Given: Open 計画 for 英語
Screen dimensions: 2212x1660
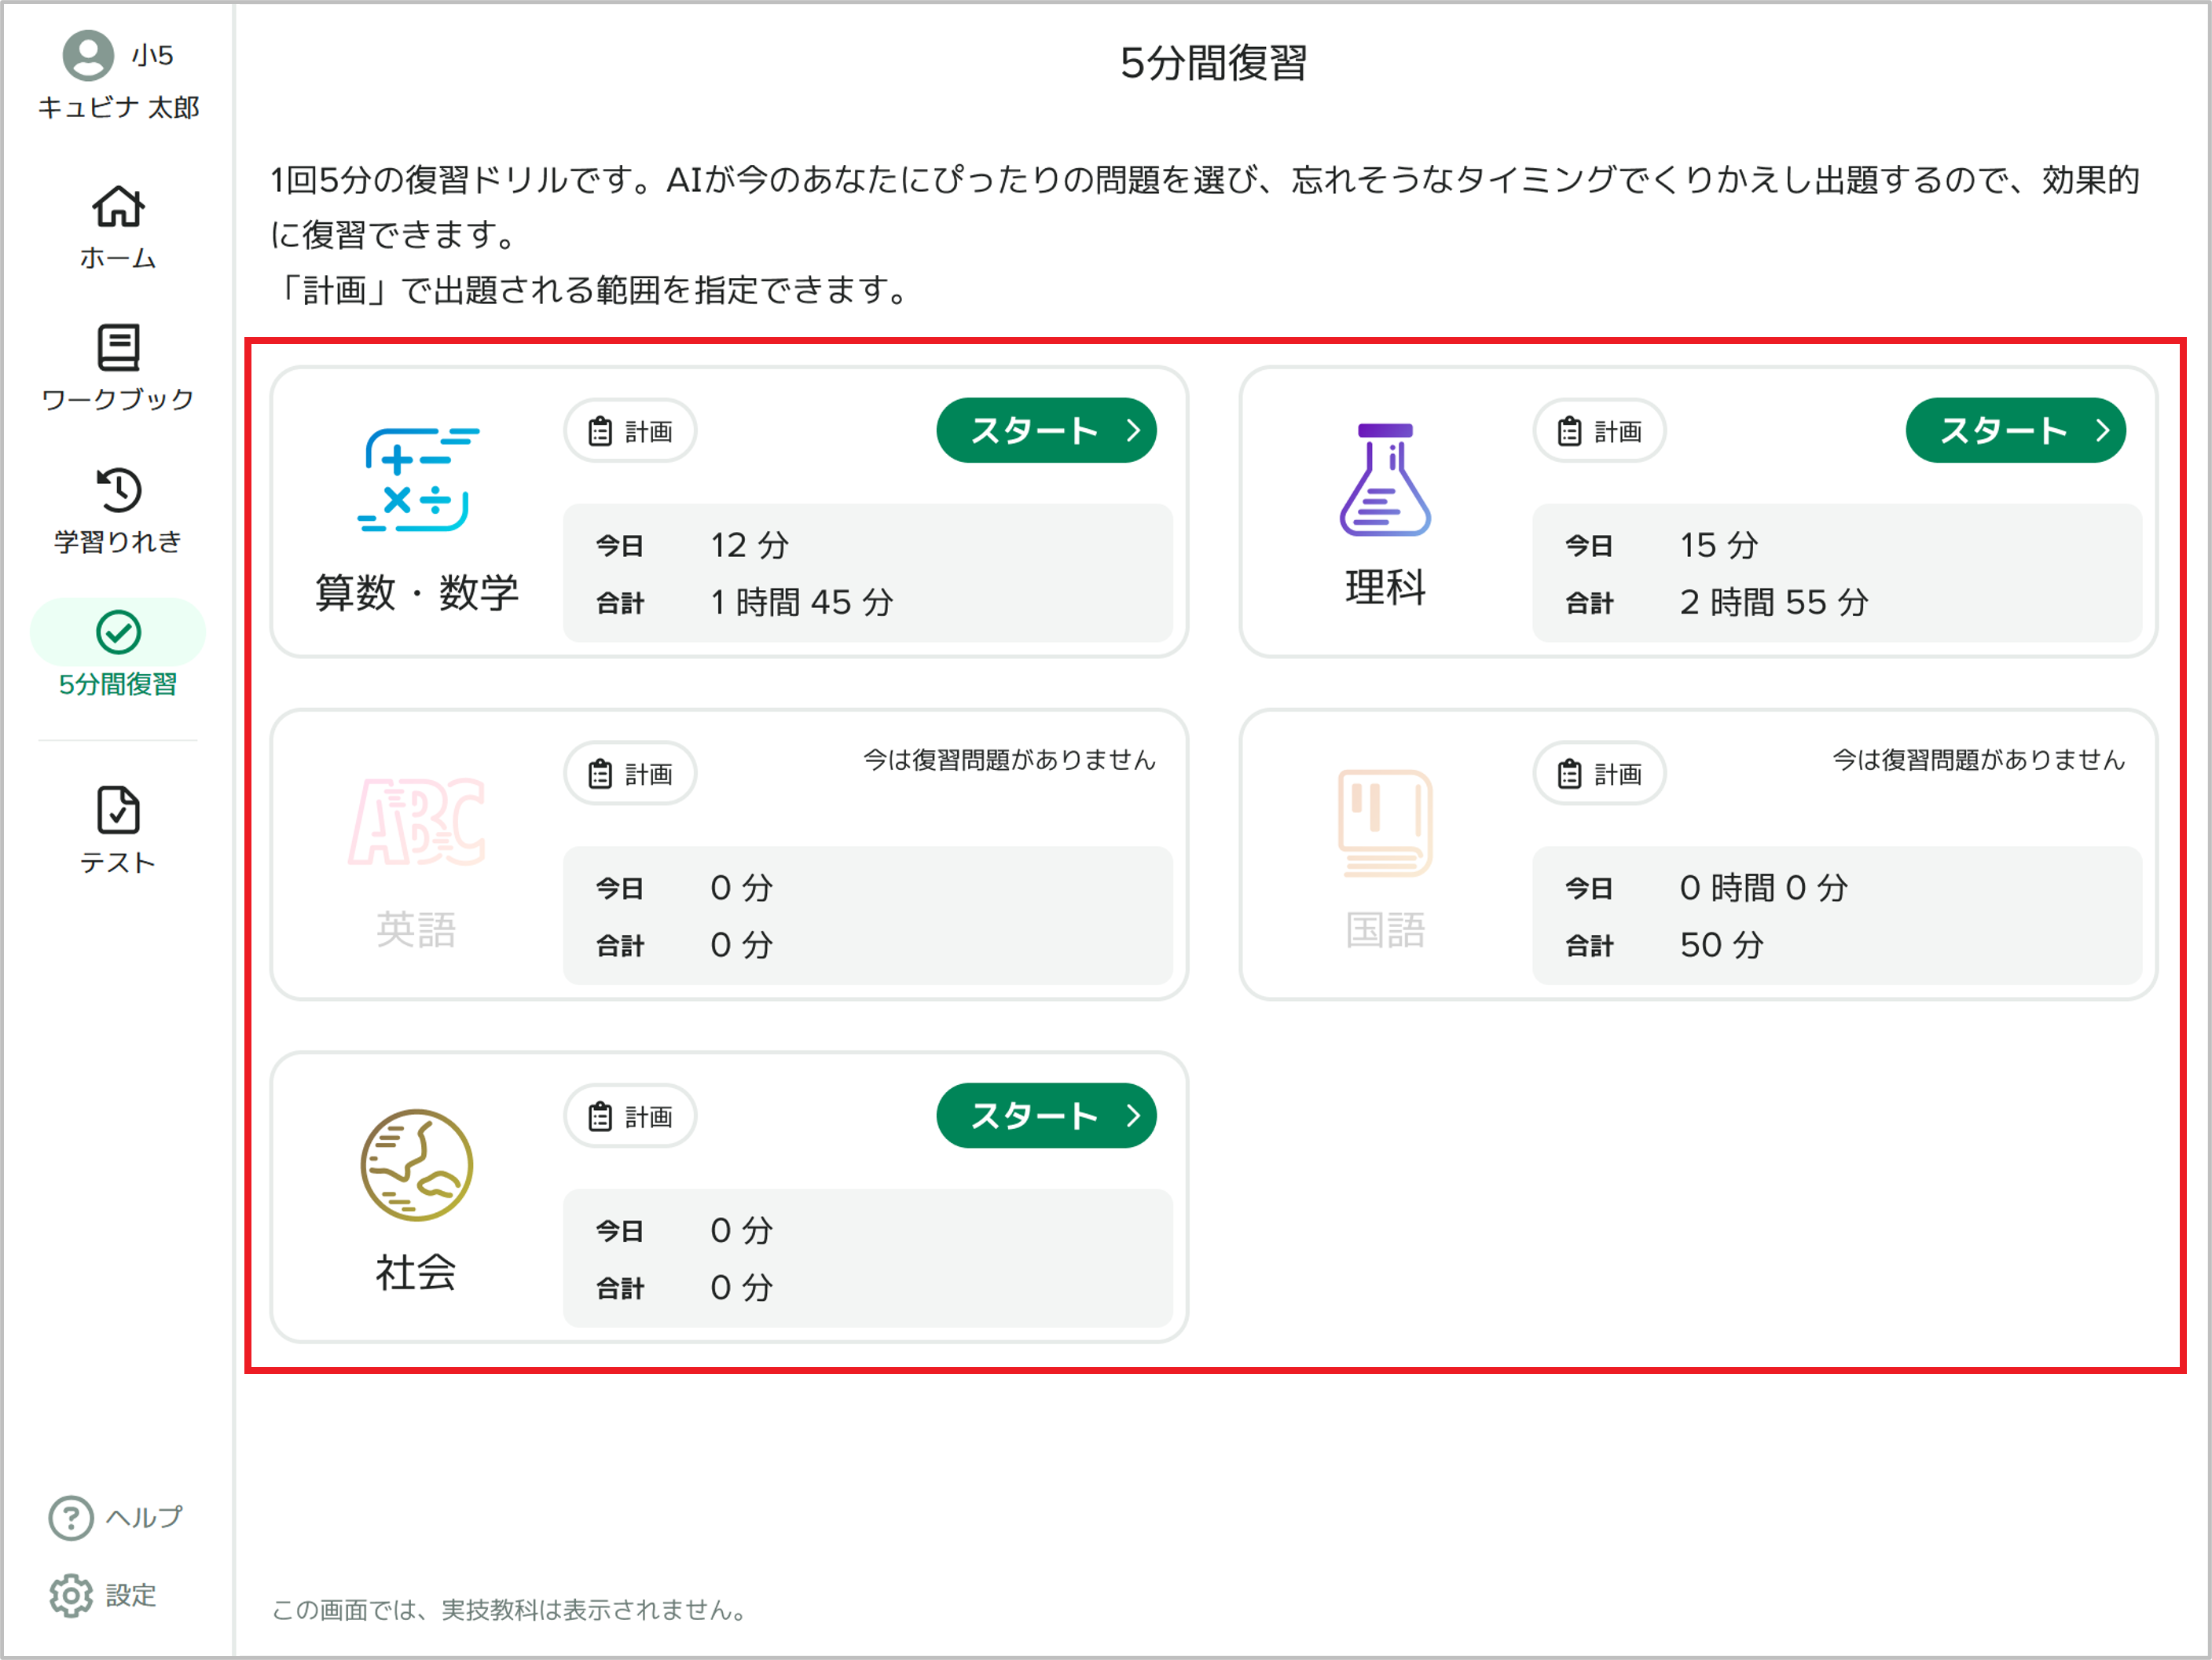Looking at the screenshot, I should click(x=630, y=773).
